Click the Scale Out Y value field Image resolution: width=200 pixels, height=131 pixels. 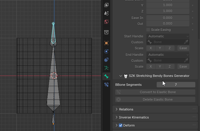pos(168,5)
